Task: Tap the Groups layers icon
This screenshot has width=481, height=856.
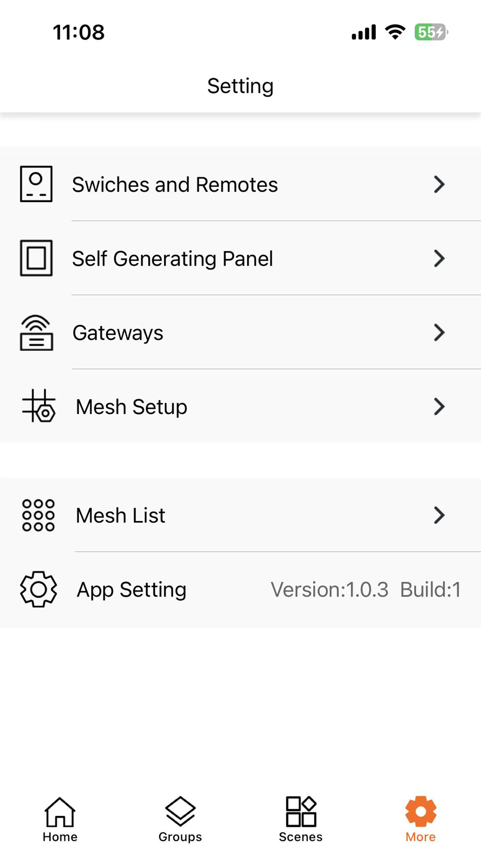Action: 180,811
